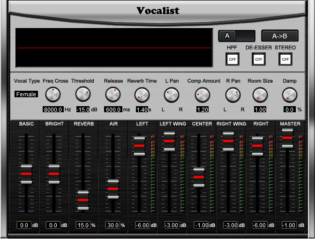Click the REVERB fader handle

83,200
